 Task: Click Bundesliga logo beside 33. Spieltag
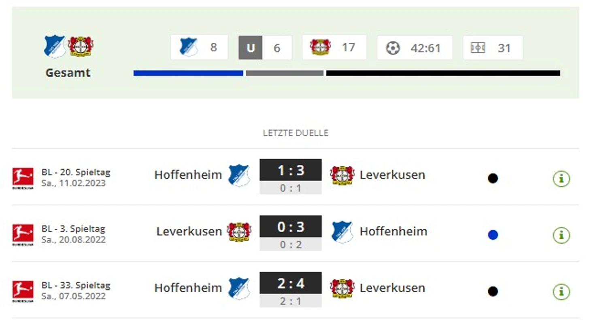click(23, 291)
